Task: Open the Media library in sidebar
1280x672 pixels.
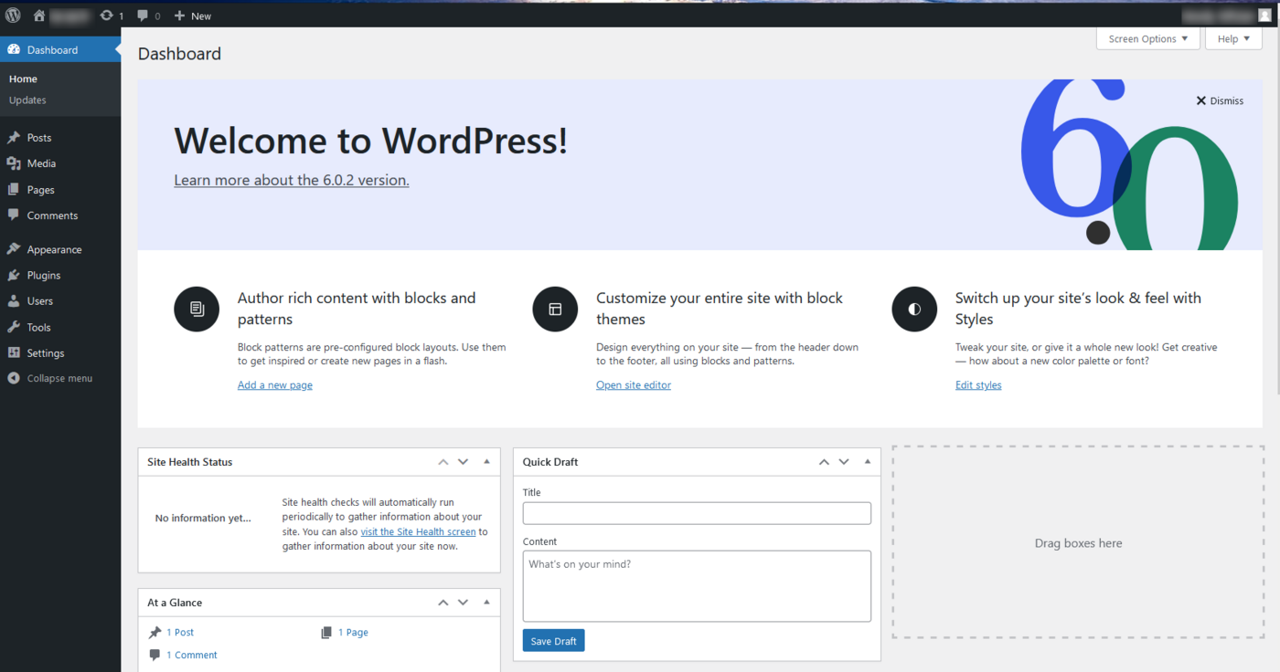Action: (x=41, y=163)
